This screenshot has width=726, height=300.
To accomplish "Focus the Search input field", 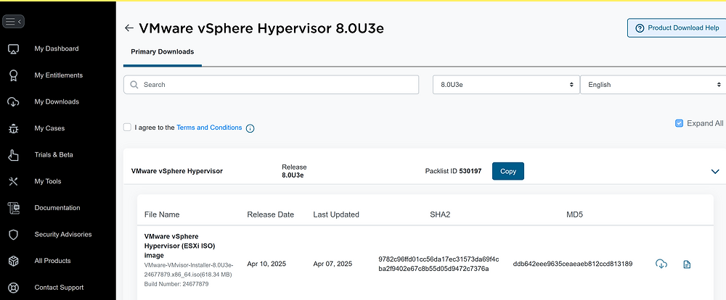I will pos(271,85).
